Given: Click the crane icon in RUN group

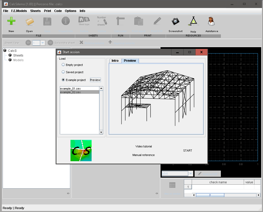Looking at the screenshot, I should pyautogui.click(x=120, y=21).
